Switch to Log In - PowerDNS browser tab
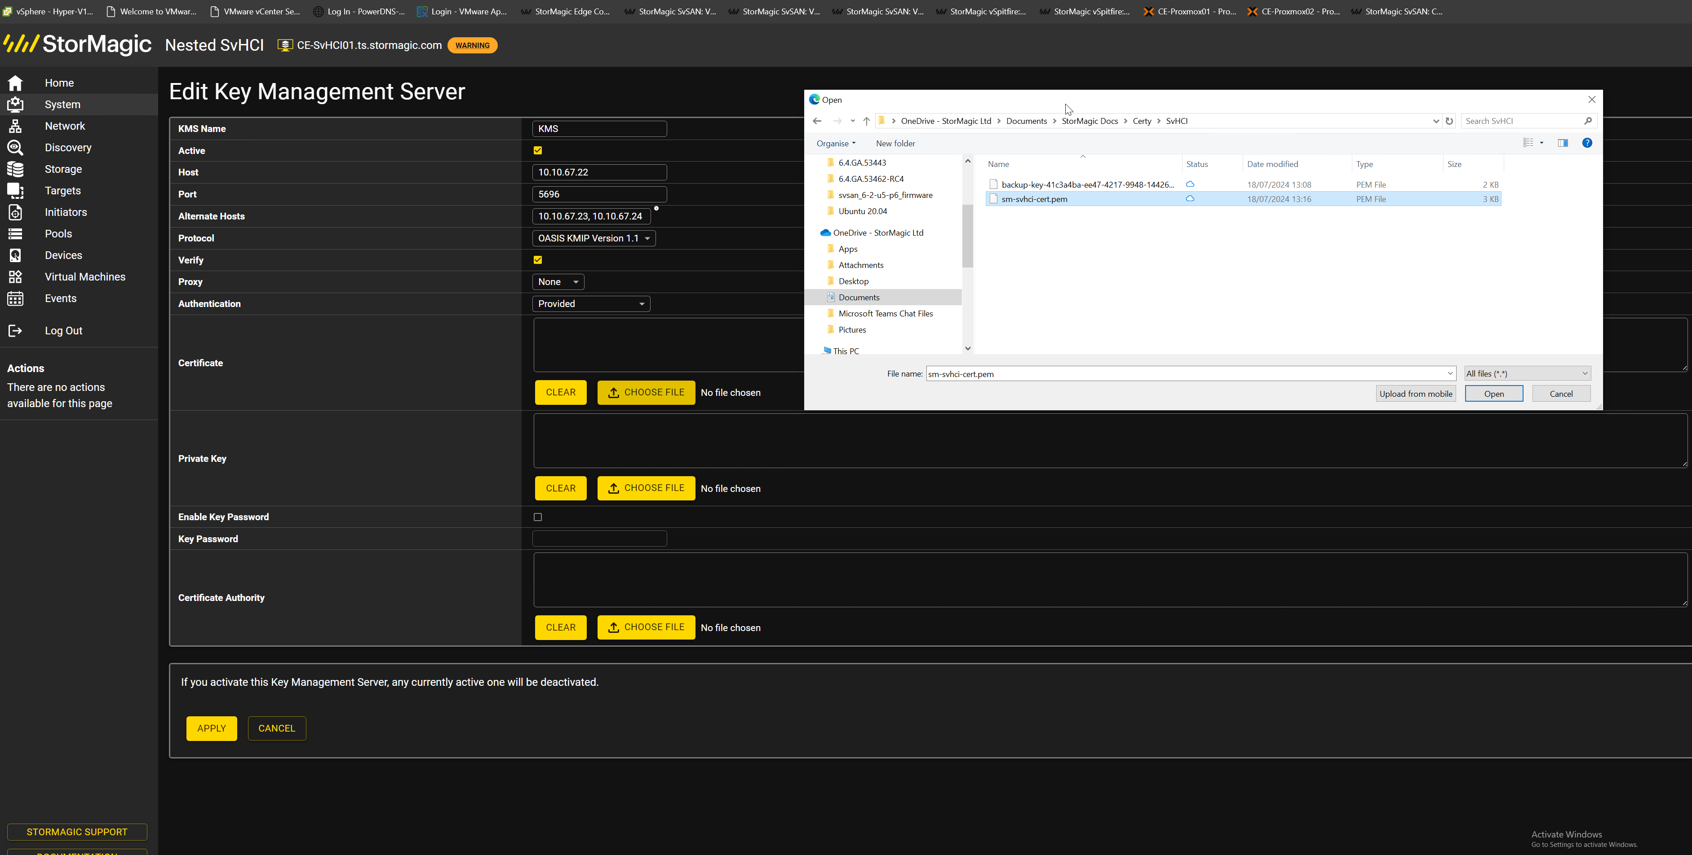Viewport: 1692px width, 855px height. click(359, 11)
